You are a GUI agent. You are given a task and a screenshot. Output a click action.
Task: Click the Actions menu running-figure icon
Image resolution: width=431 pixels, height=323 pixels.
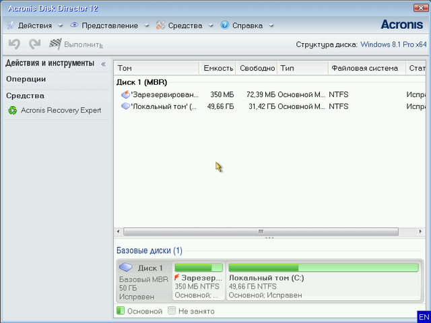(x=11, y=26)
